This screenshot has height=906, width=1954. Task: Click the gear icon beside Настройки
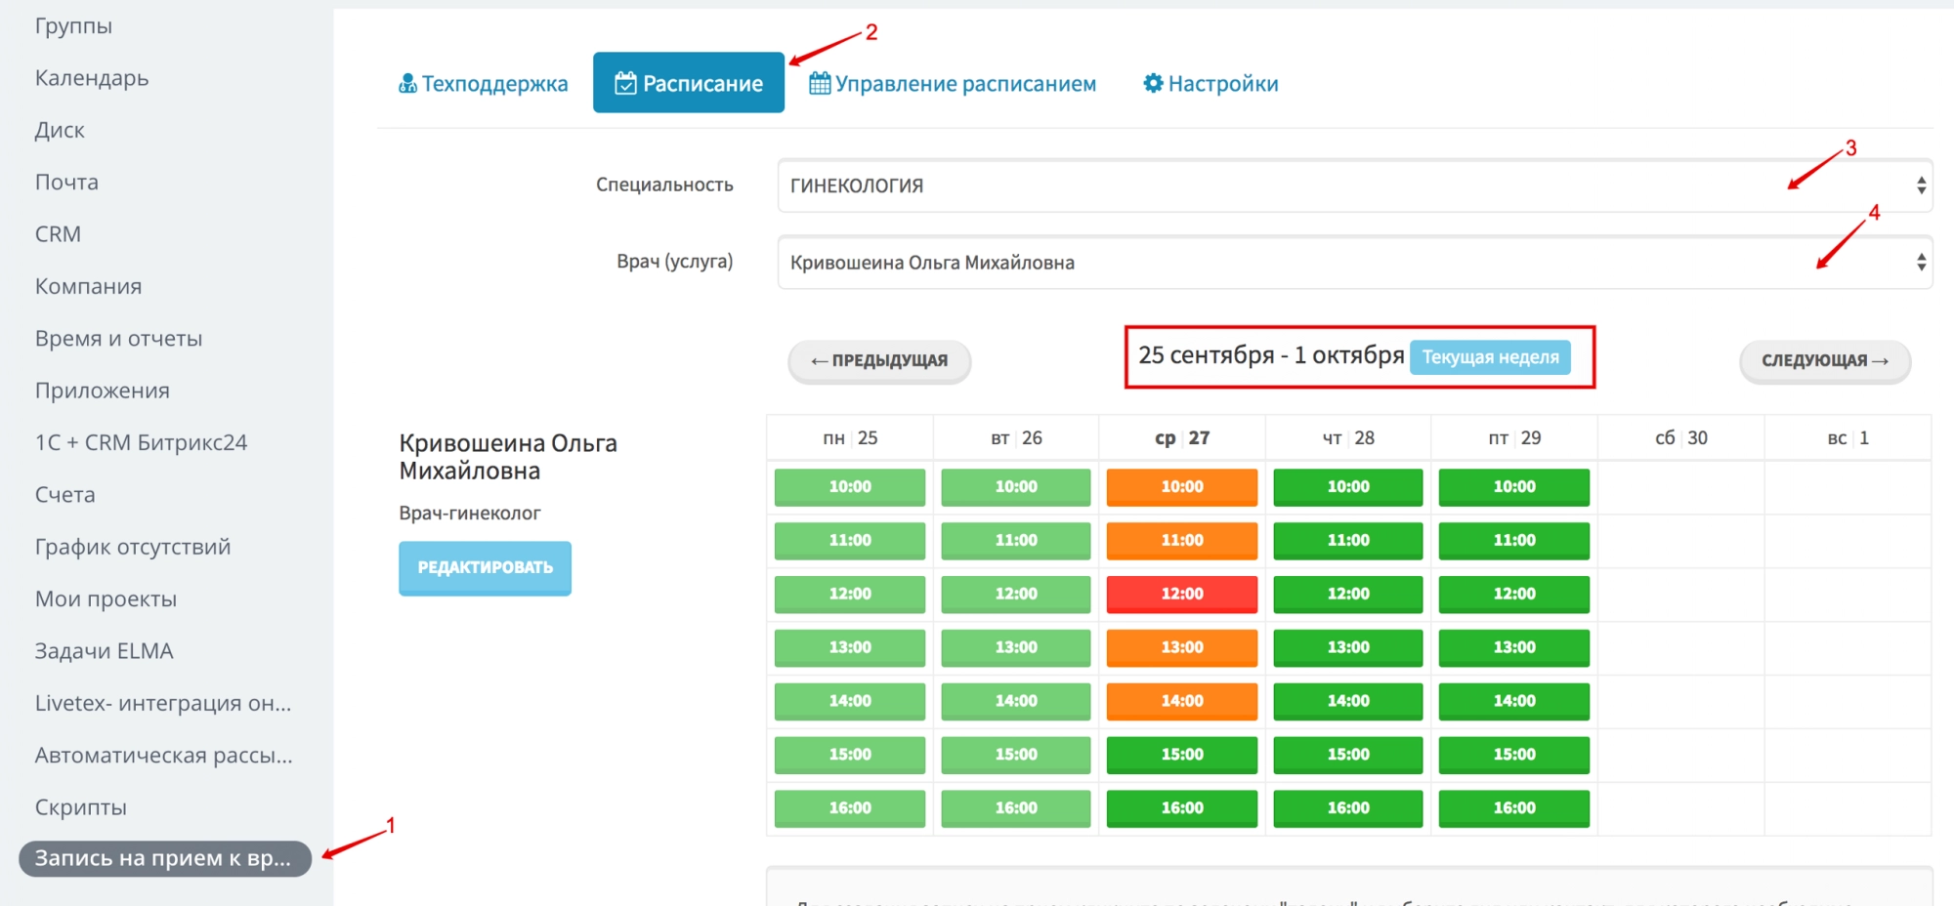1153,84
